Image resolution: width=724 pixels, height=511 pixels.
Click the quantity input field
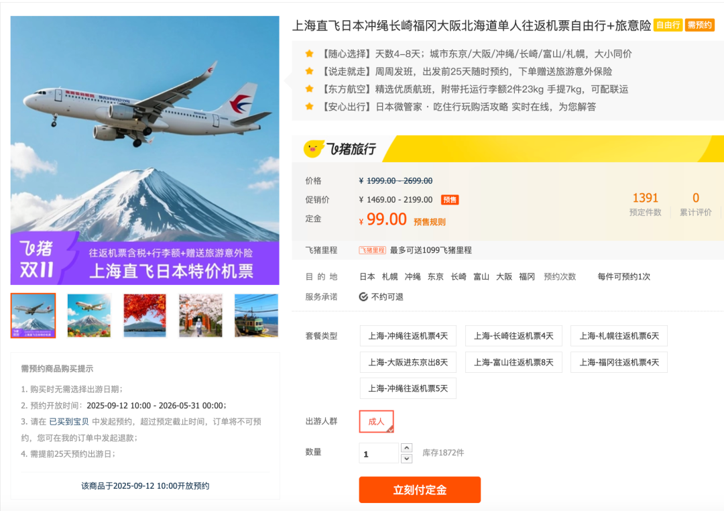(379, 453)
